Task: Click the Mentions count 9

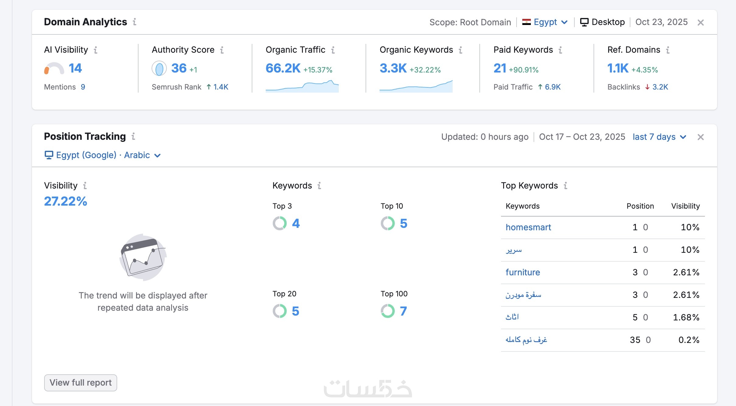Action: (83, 87)
